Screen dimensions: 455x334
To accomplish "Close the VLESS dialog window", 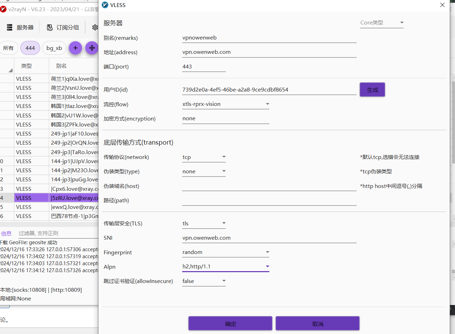I will (442, 5).
